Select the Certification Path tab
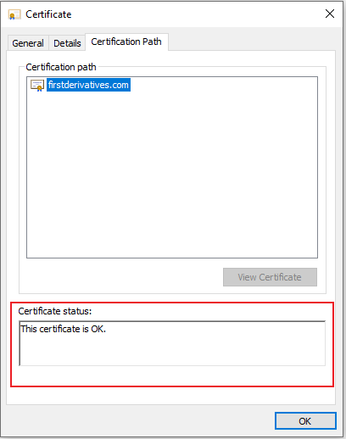Screen dimensions: 346x439 pos(126,42)
